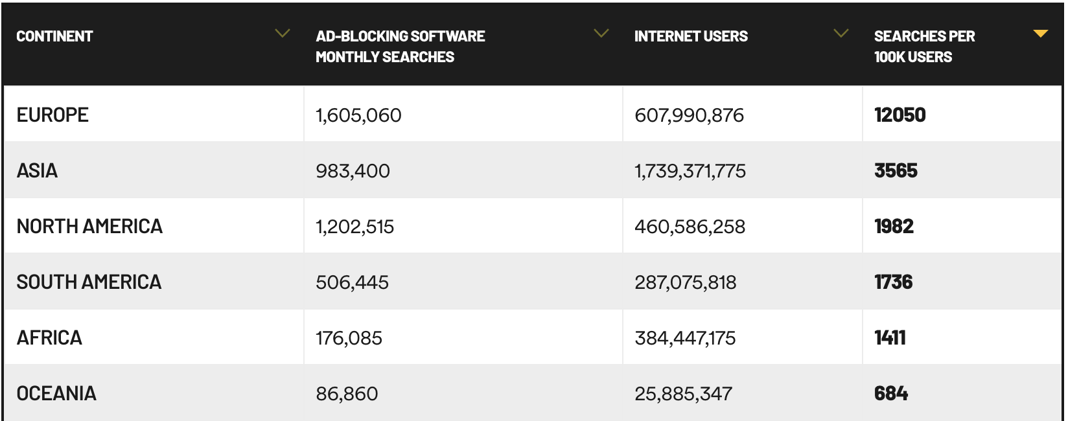Viewport: 1068px width, 421px height.
Task: Click Europe's searches value 1,605,060
Action: (358, 115)
